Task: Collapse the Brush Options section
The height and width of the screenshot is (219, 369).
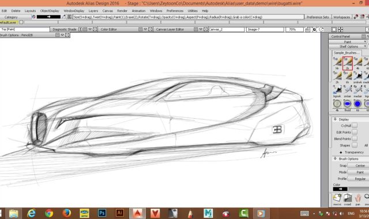Action: point(336,159)
